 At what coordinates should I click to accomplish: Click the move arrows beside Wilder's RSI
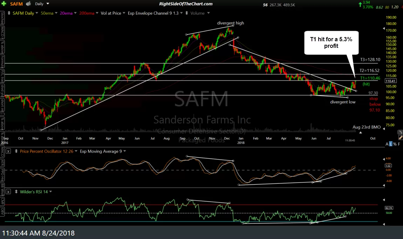[16, 191]
